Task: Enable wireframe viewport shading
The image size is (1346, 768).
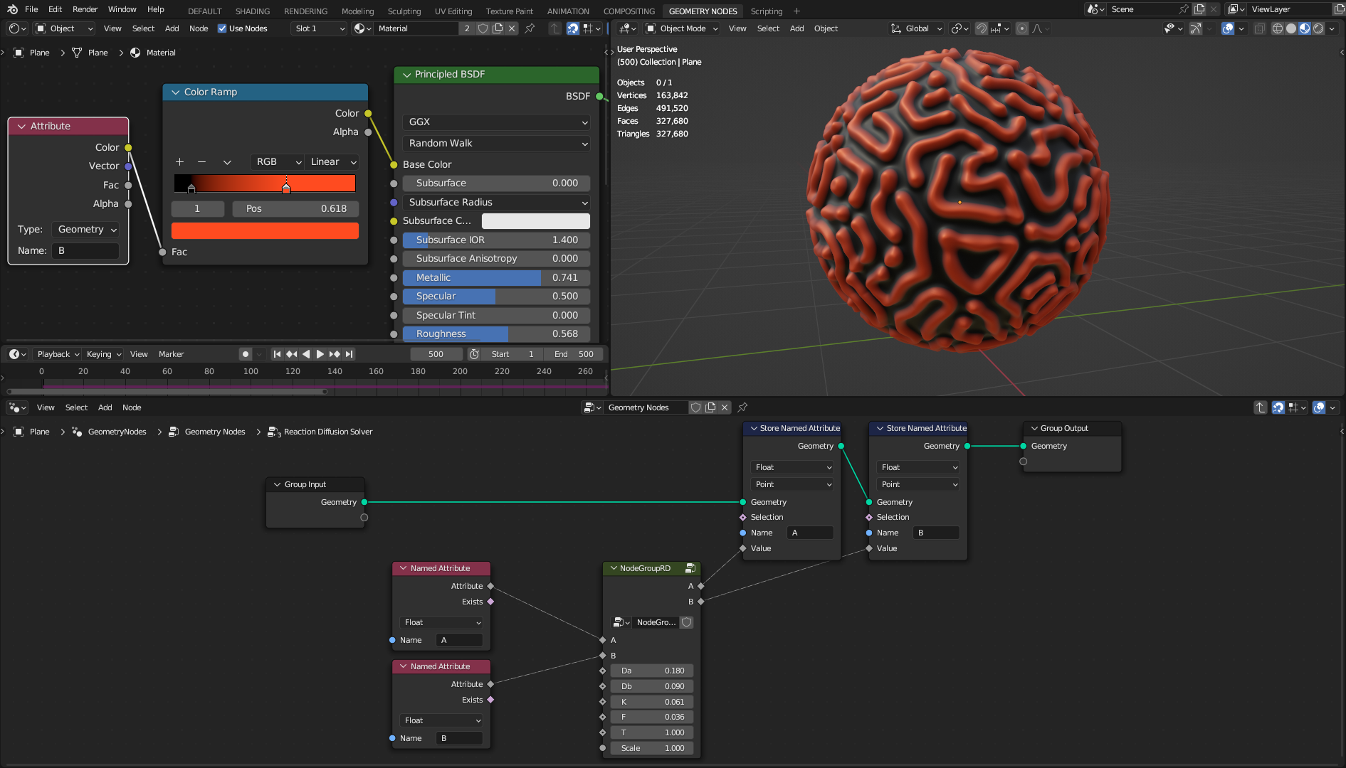Action: [1277, 28]
